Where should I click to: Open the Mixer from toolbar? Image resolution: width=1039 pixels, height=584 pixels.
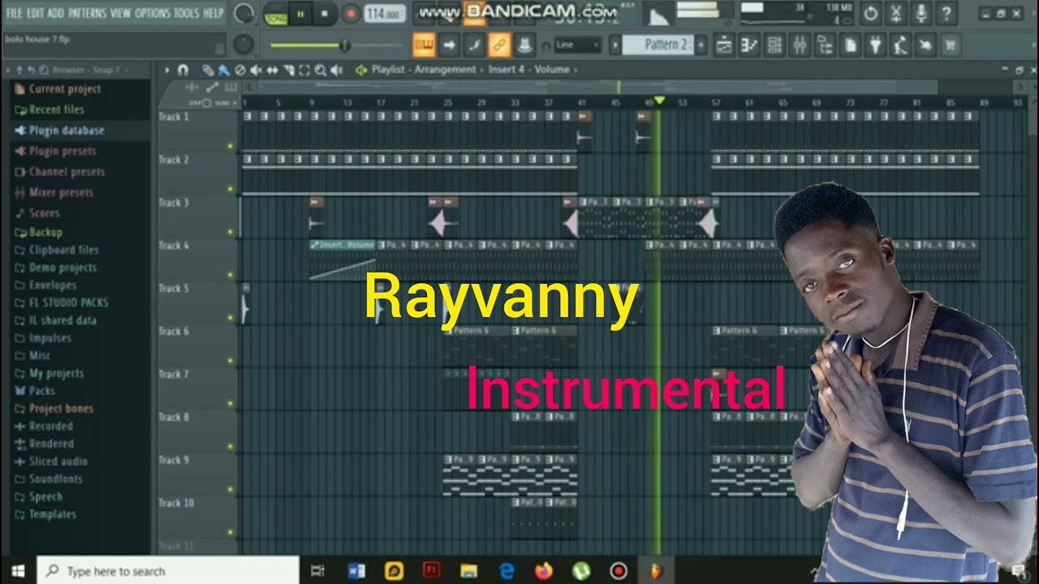[x=800, y=45]
